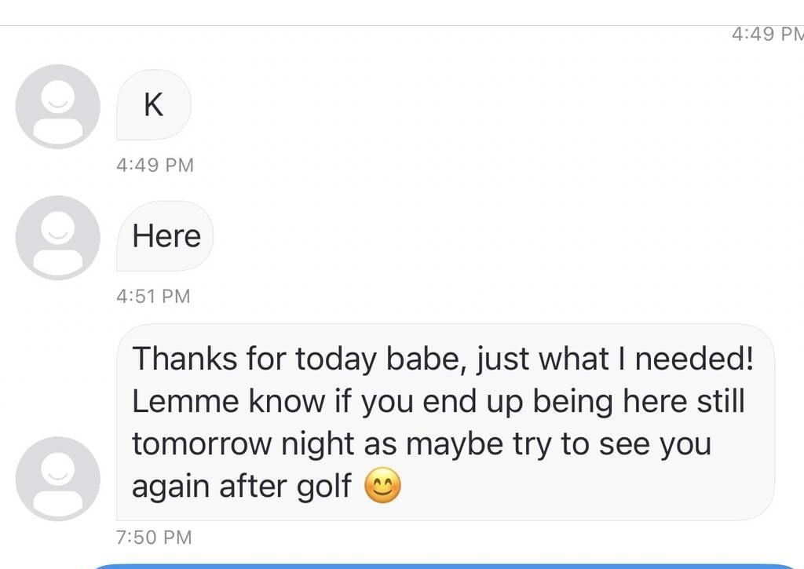
Task: Tap the blue outgoing bubble at the bottom
Action: pyautogui.click(x=440, y=565)
